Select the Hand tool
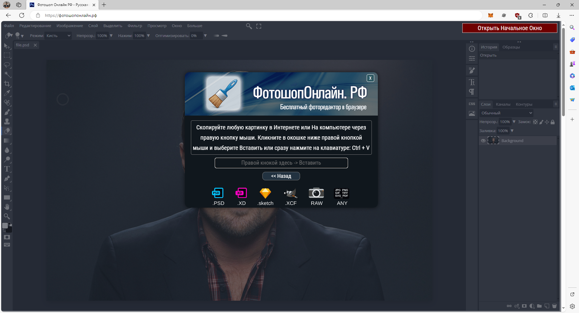This screenshot has width=579, height=313. coord(7,207)
